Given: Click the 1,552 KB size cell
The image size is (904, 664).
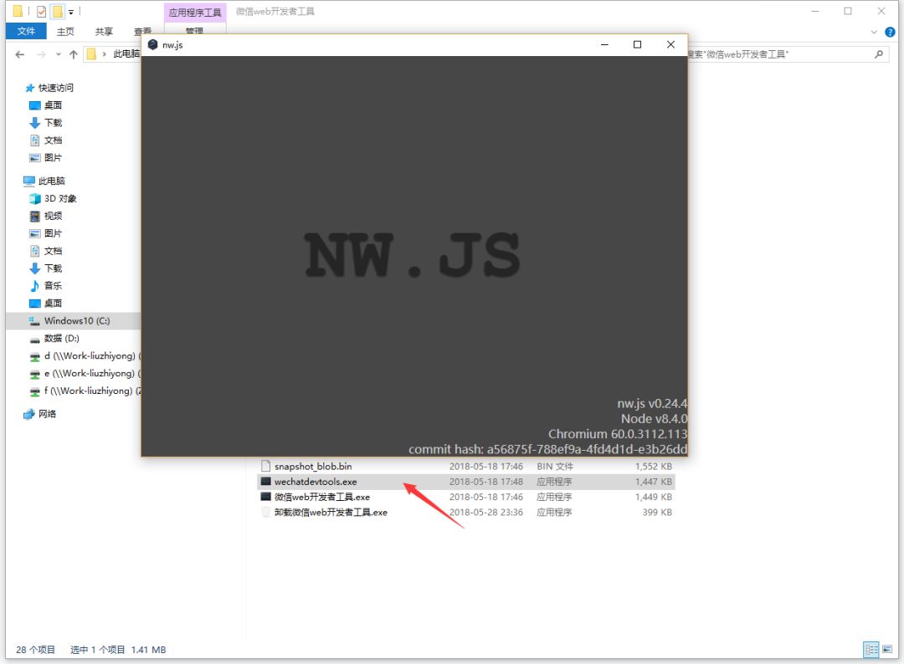Looking at the screenshot, I should pyautogui.click(x=654, y=467).
